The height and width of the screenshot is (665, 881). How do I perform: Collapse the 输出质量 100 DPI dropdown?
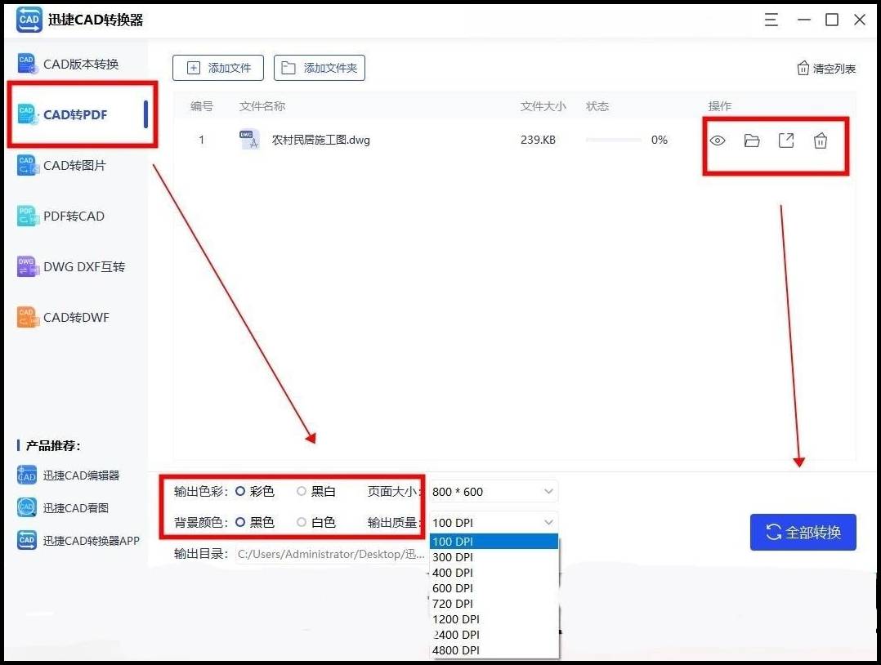coord(494,522)
